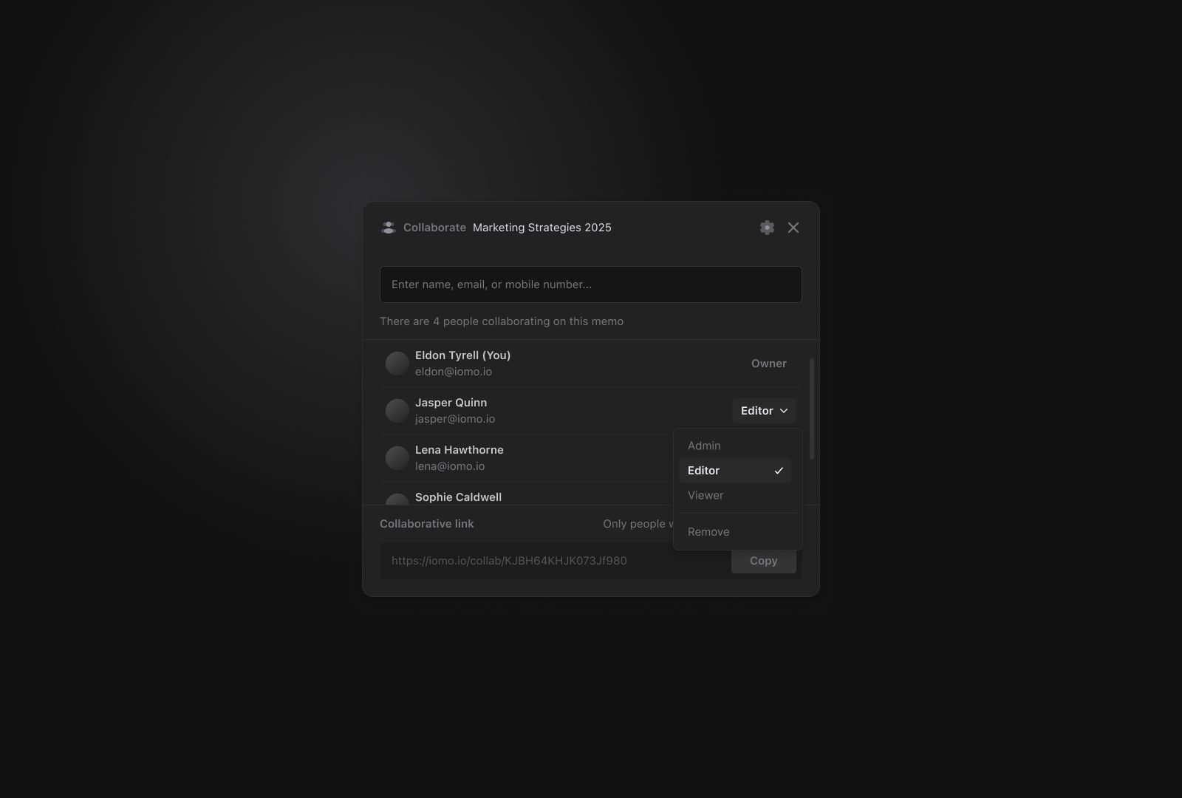This screenshot has height=798, width=1182.
Task: Click the Collaborative link label
Action: click(x=427, y=524)
